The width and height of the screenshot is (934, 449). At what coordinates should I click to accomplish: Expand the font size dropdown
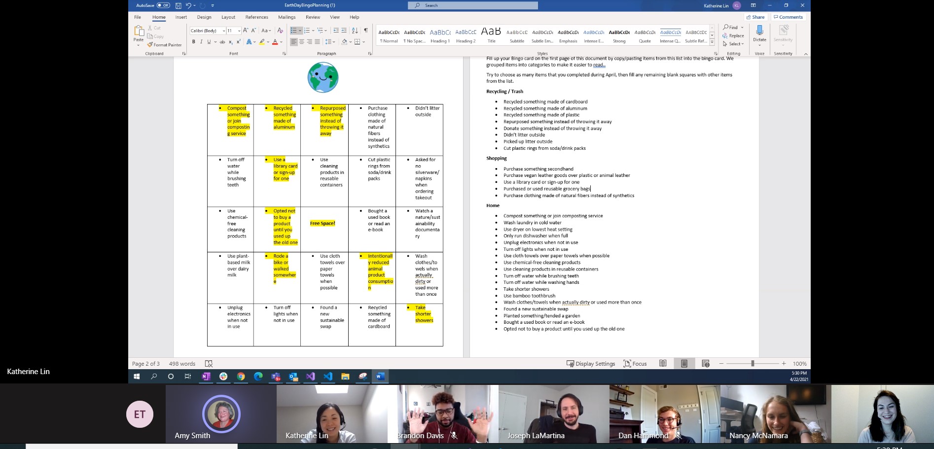[239, 31]
